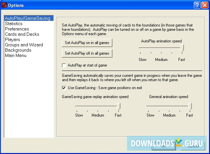Click the question mark help button

click(197, 5)
